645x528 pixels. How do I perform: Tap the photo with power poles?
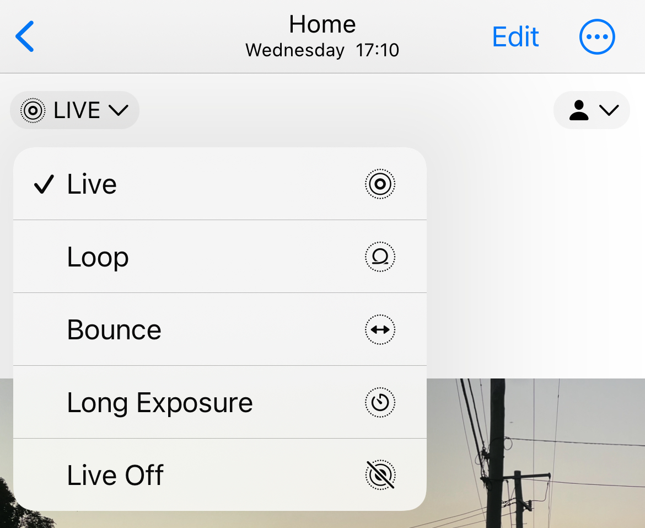[529, 452]
